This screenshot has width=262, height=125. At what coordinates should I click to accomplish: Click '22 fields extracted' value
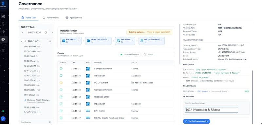pos(142,83)
